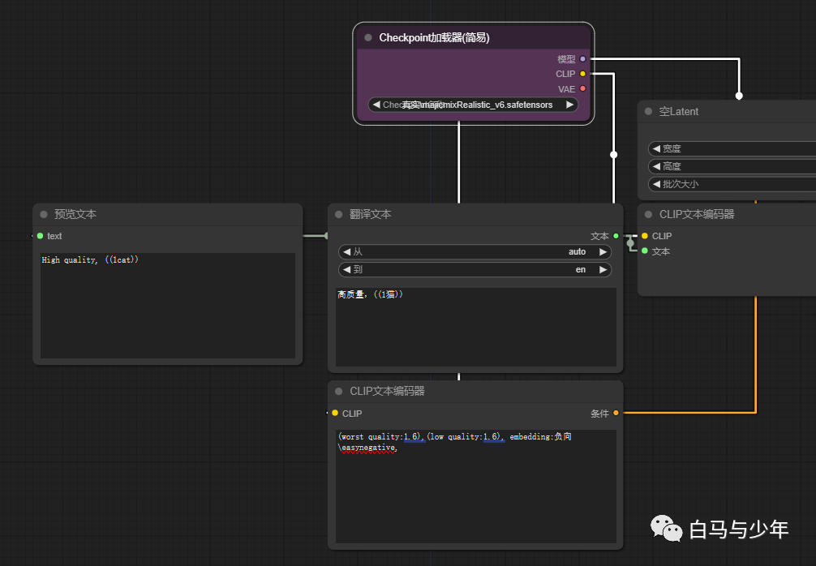Click the negative prompt text area
The height and width of the screenshot is (566, 816).
(x=475, y=487)
